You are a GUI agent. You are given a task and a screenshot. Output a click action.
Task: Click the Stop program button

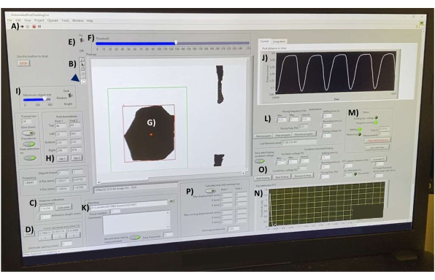coord(282,135)
